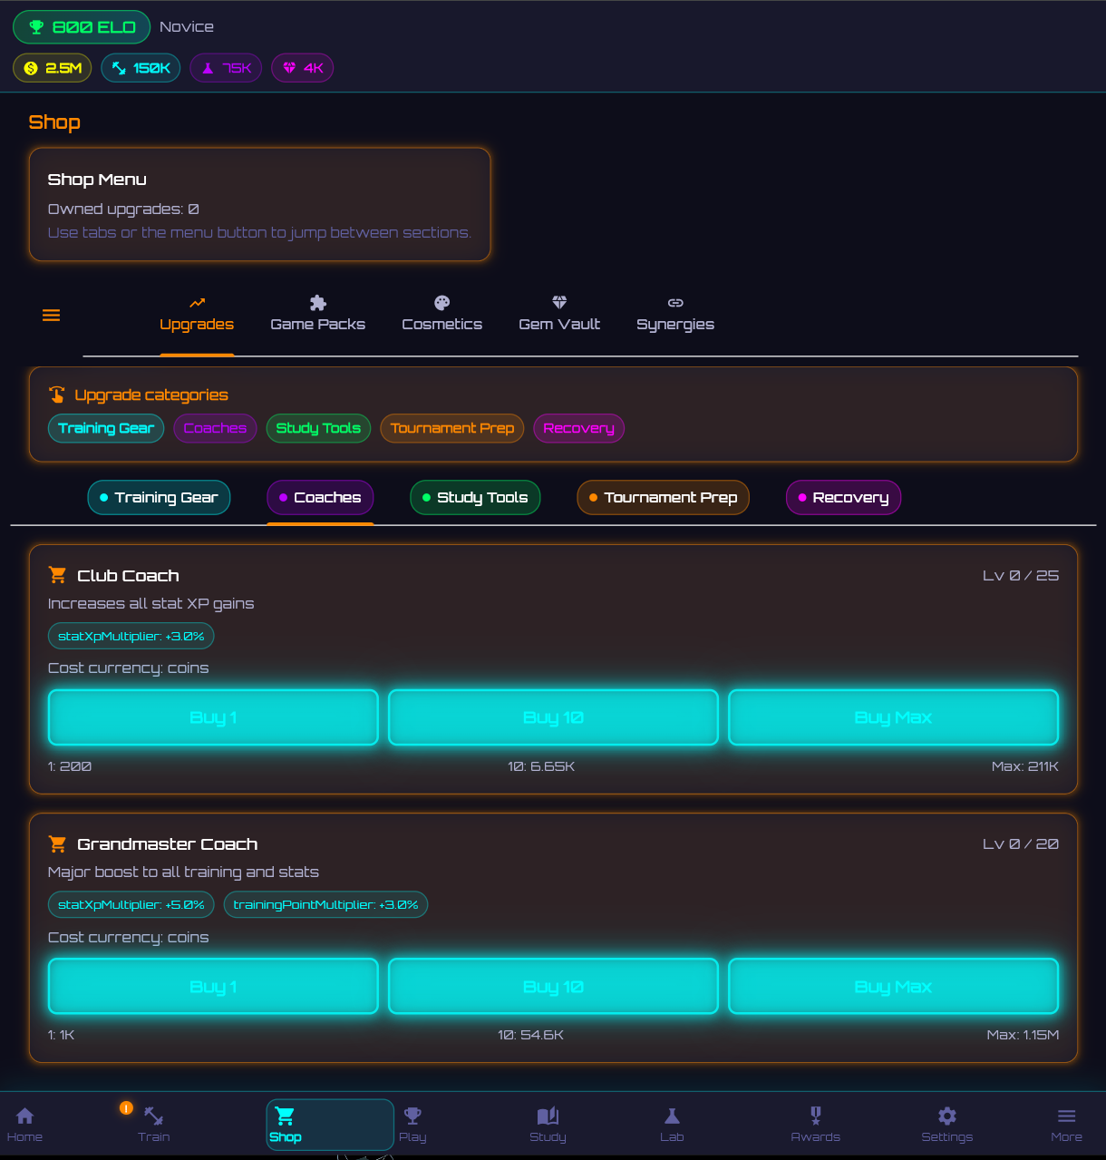1106x1160 pixels.
Task: Click the Awards medal icon
Action: pyautogui.click(x=815, y=1116)
